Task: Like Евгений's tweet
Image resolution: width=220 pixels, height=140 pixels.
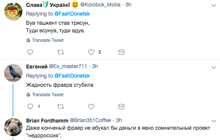Action: 91,107
